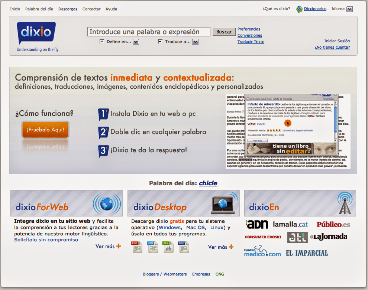Open the Traducir Texto link

point(251,42)
